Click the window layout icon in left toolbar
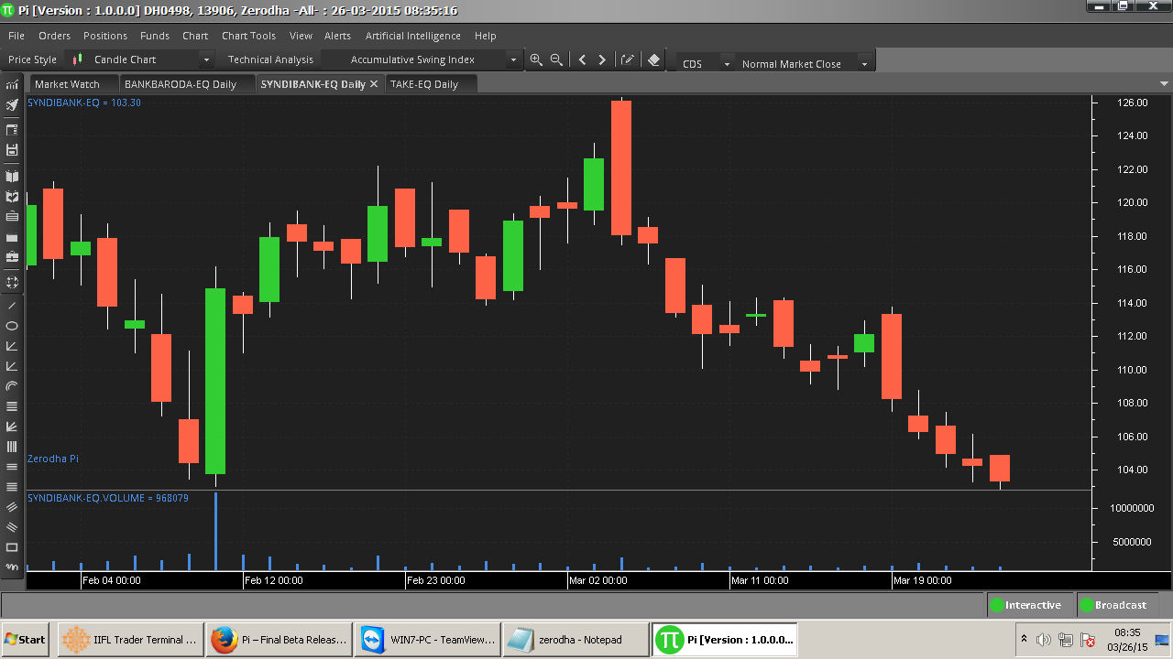The image size is (1173, 659). [12, 130]
